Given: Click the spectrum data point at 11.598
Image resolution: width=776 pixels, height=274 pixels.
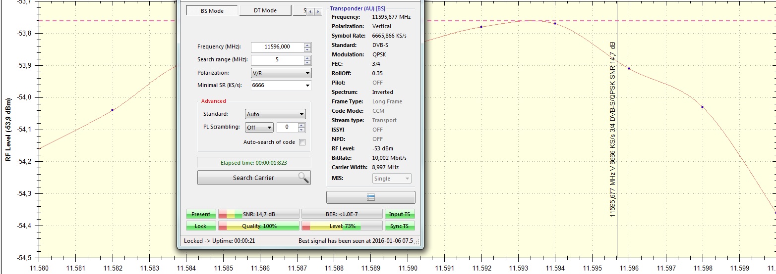Looking at the screenshot, I should (702, 107).
